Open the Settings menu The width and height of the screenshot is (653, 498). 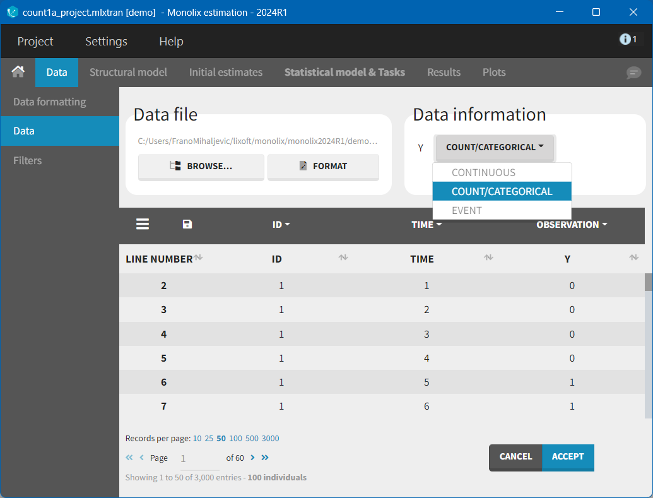(106, 41)
